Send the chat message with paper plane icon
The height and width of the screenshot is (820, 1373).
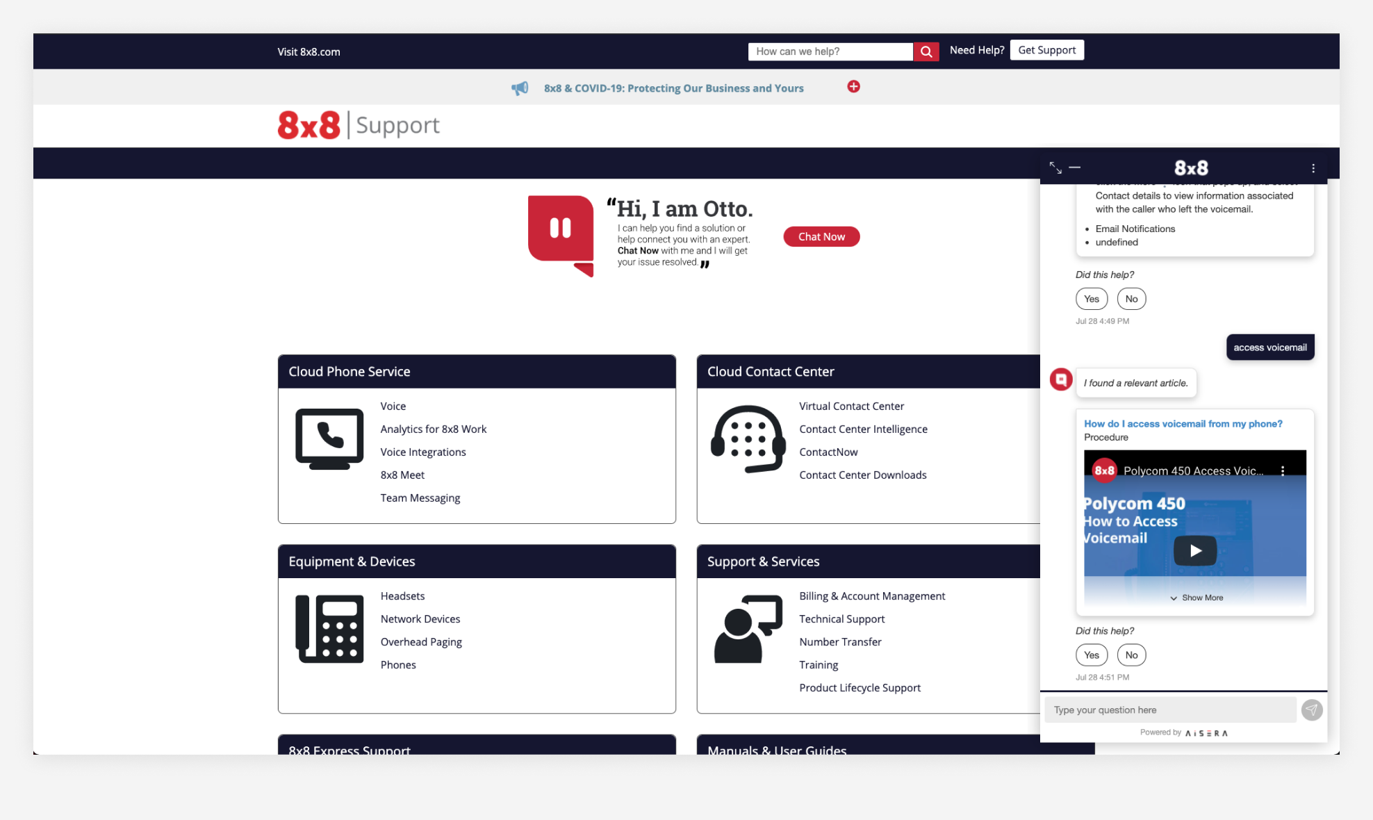click(1312, 710)
